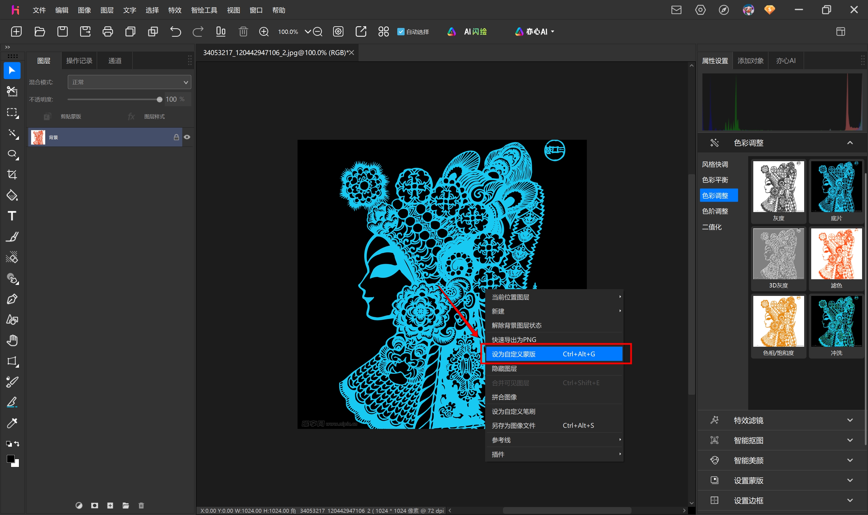The width and height of the screenshot is (868, 515).
Task: Reset default foreground/background colors
Action: (x=9, y=444)
